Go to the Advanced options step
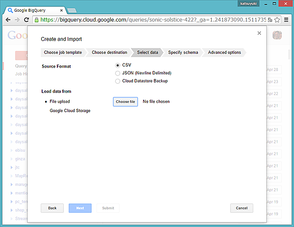 pos(224,52)
